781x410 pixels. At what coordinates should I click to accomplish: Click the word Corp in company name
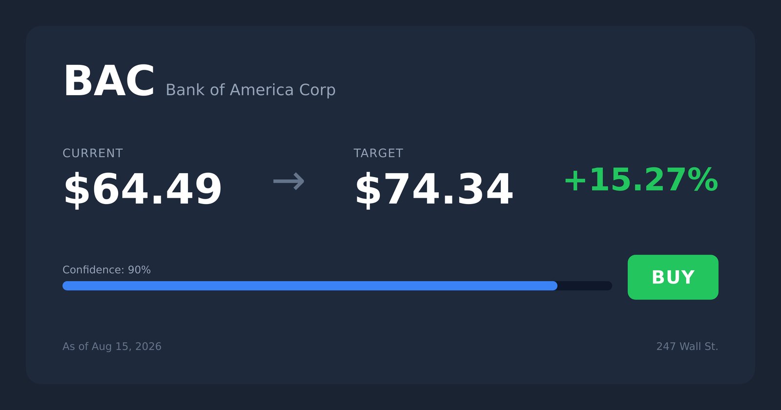coord(317,91)
